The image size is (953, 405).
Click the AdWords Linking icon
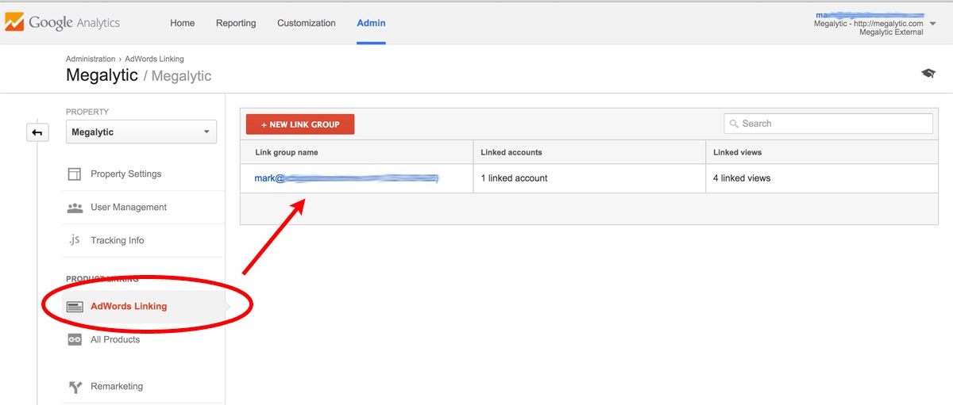click(75, 307)
